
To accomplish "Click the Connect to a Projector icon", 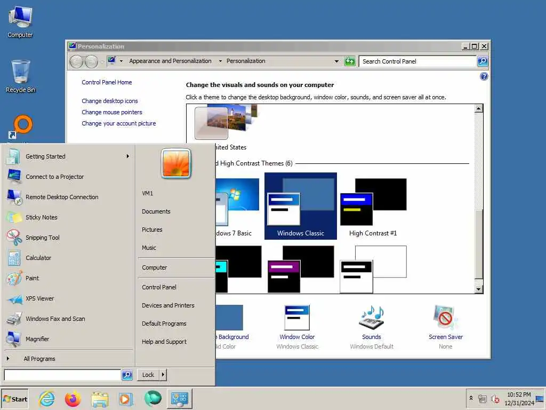I will [x=14, y=176].
